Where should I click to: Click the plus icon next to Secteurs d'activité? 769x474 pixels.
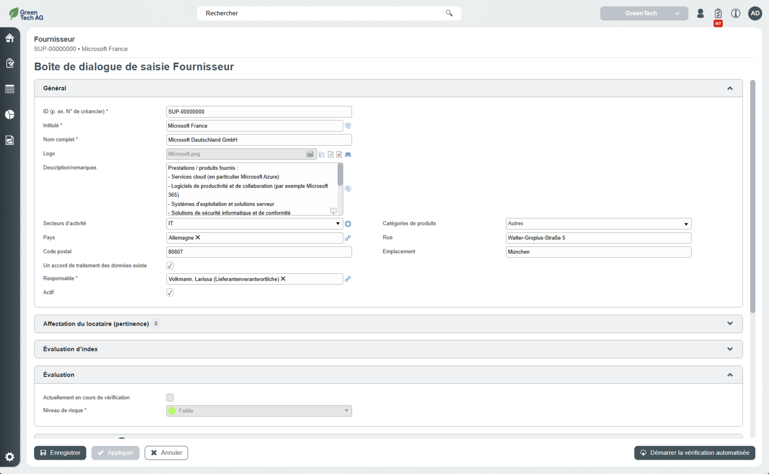tap(348, 224)
